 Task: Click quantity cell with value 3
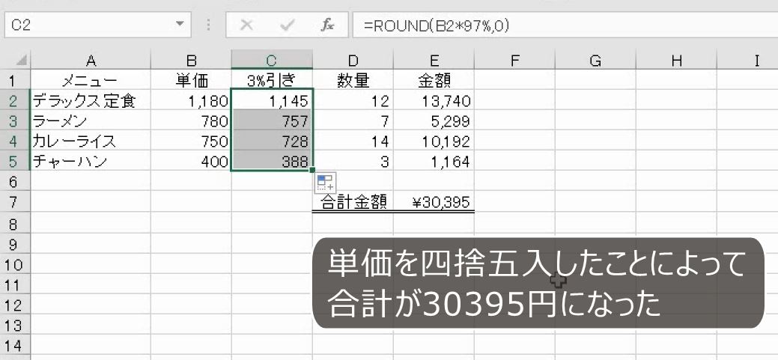tap(353, 162)
